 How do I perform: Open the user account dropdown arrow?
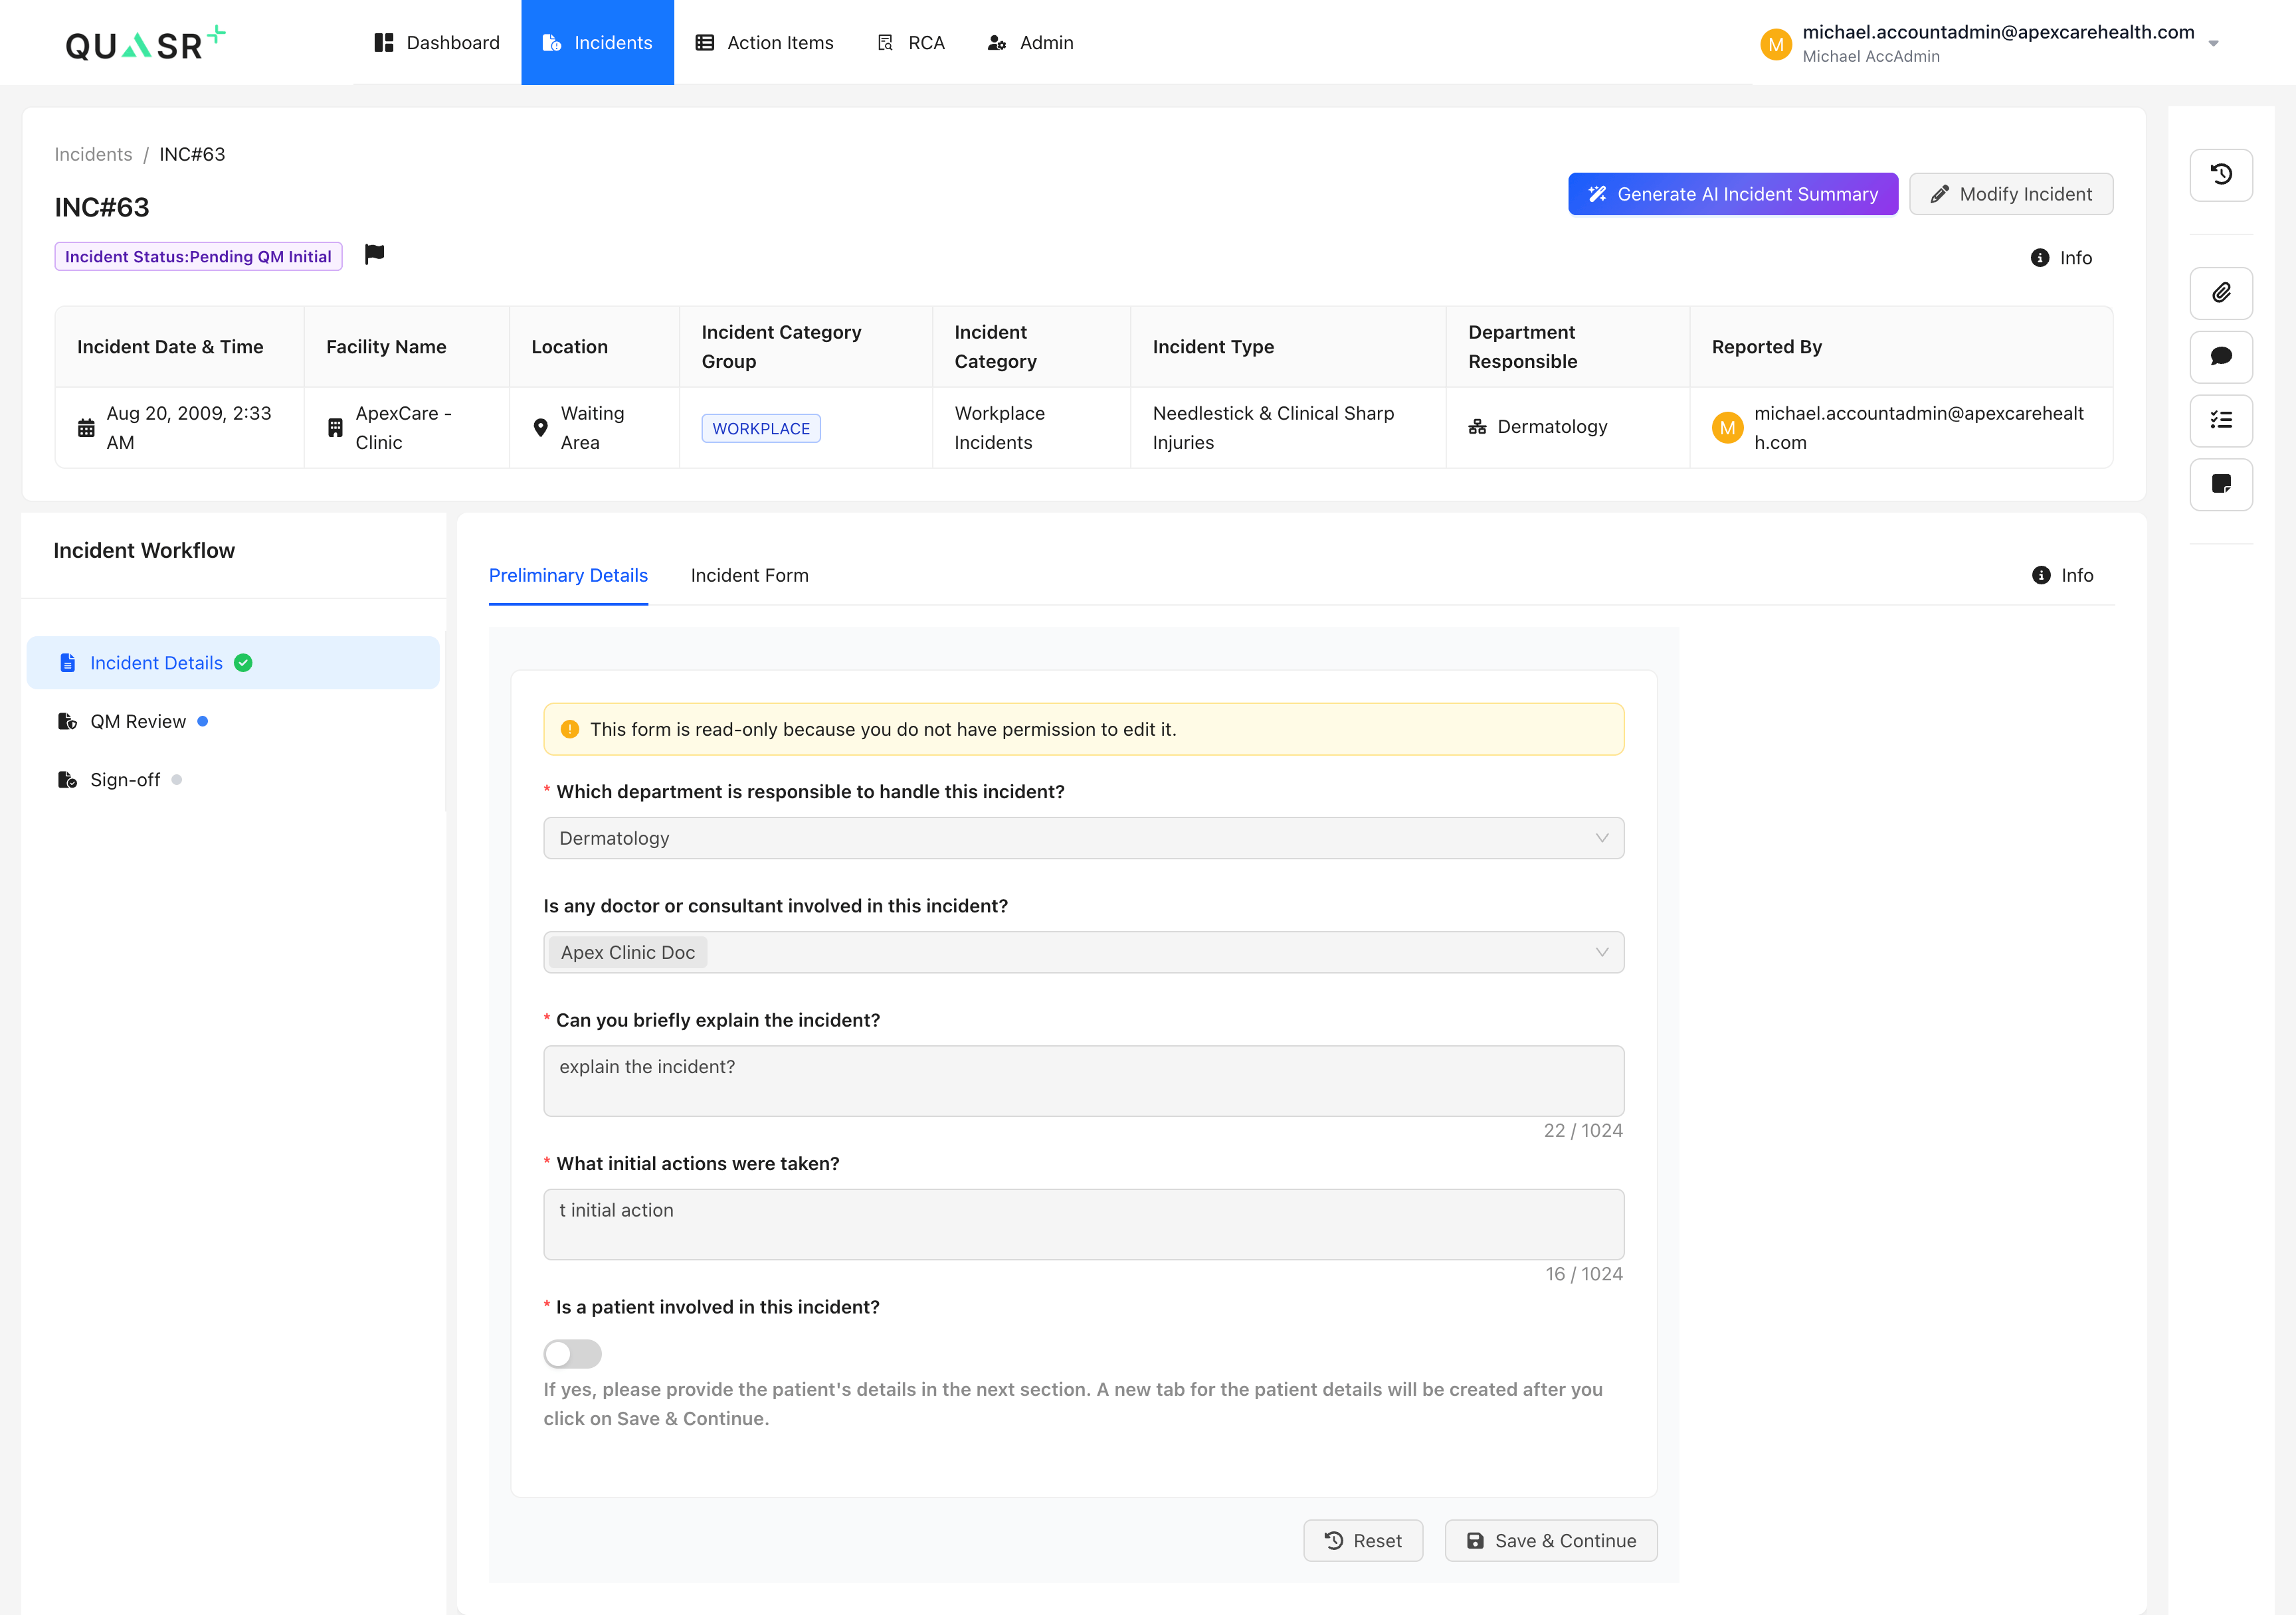[x=2213, y=43]
